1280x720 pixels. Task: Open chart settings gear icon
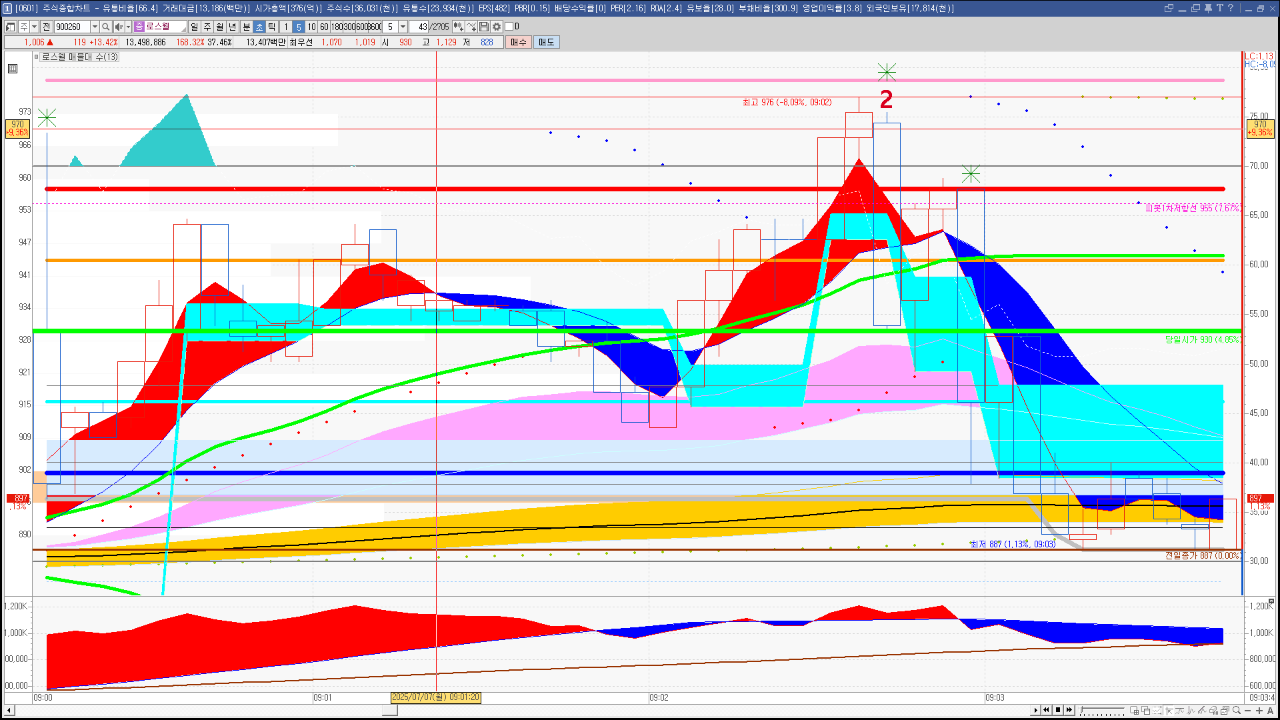click(497, 27)
